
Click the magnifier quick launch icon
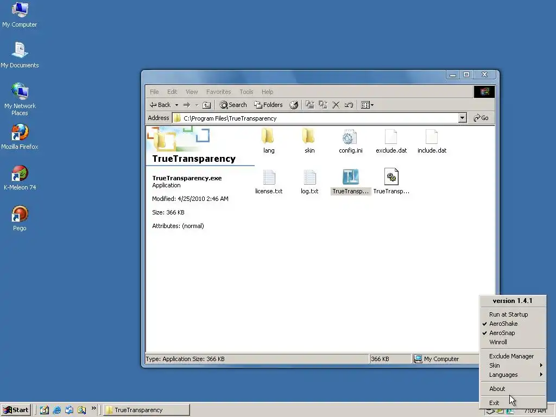coord(81,410)
